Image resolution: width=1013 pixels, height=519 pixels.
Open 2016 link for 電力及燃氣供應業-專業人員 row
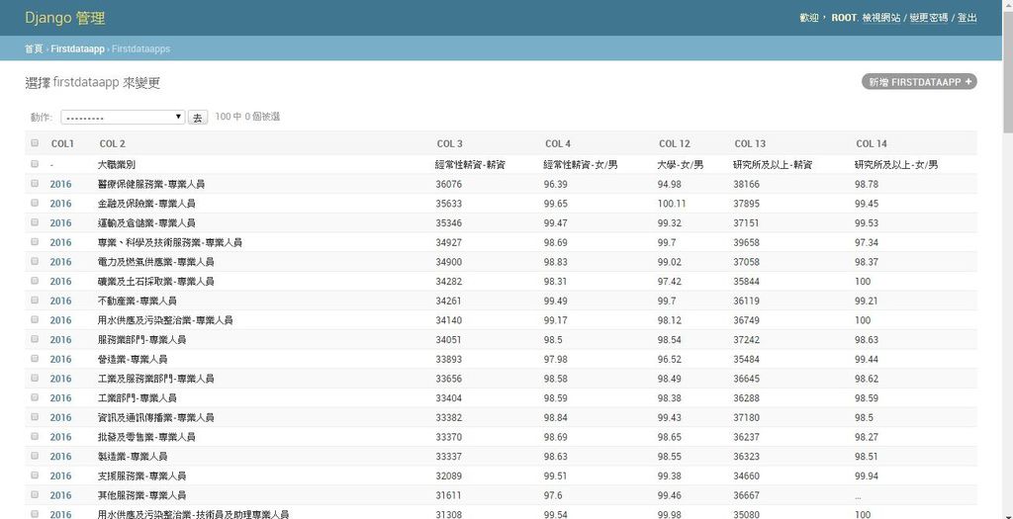(60, 261)
